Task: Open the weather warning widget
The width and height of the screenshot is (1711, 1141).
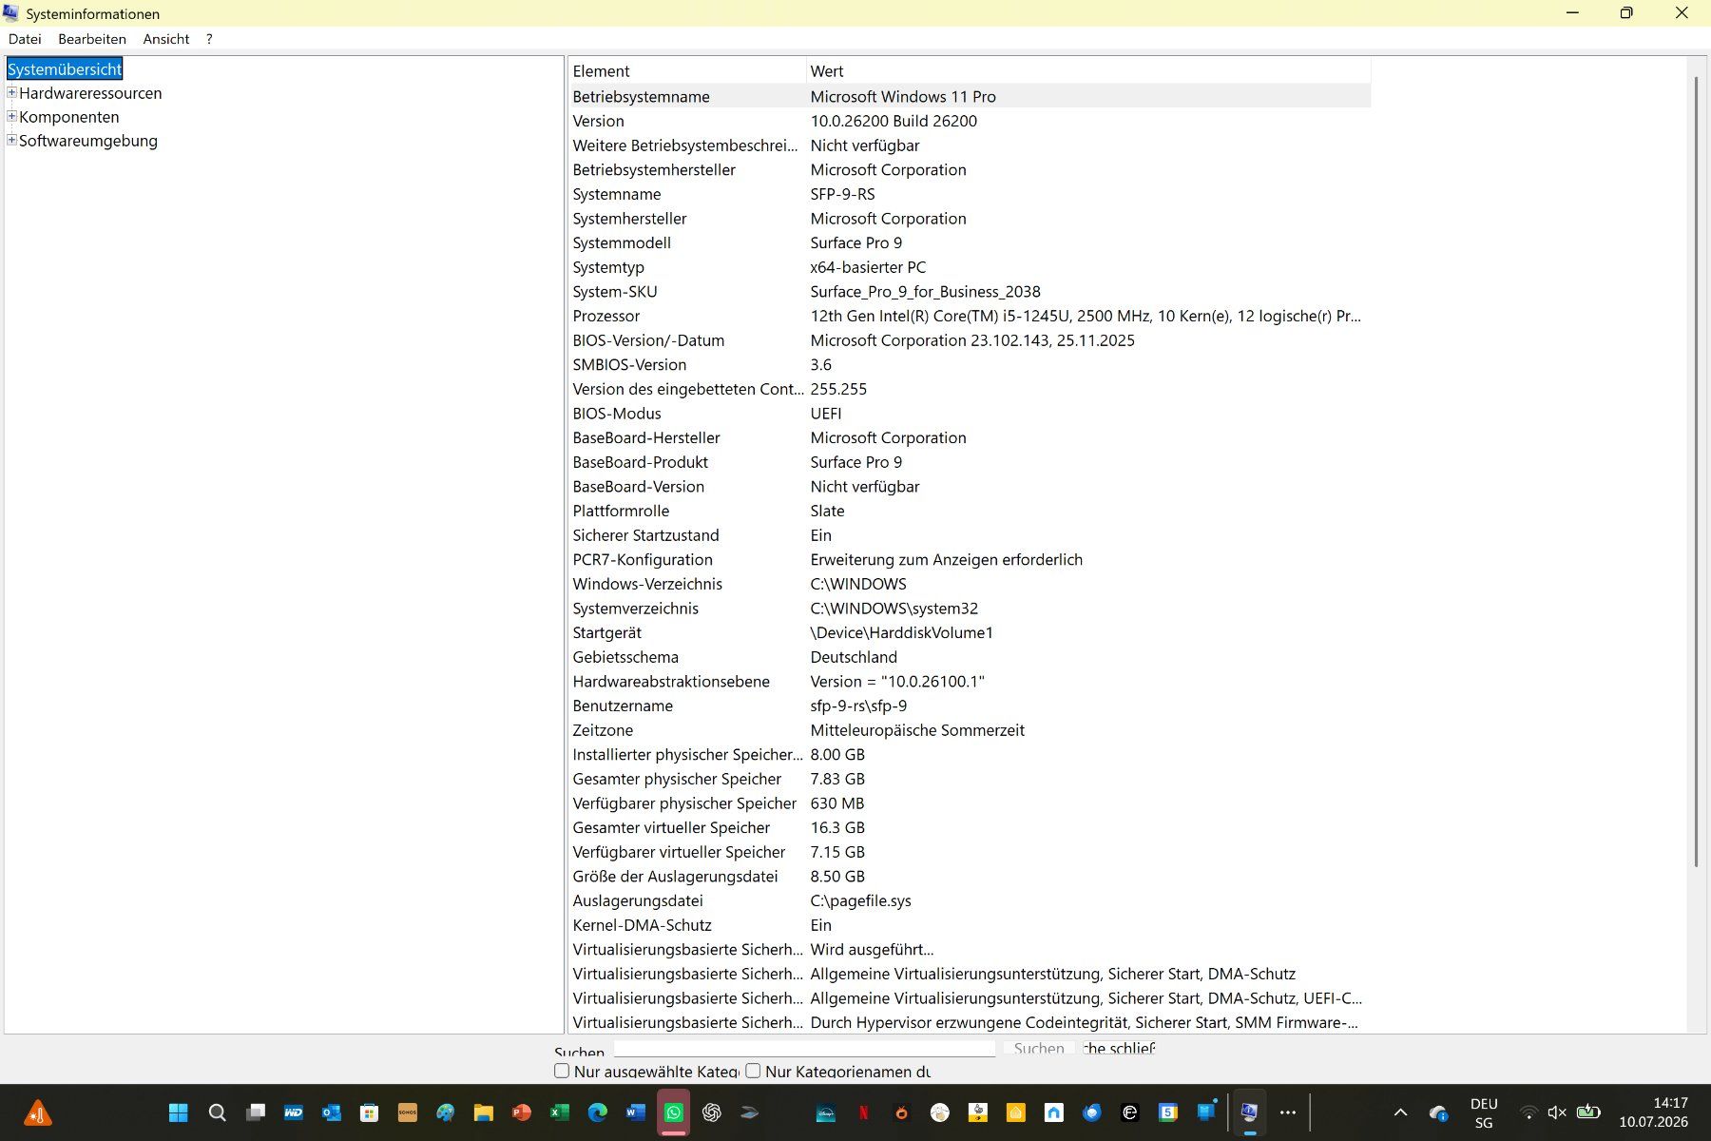Action: click(38, 1112)
